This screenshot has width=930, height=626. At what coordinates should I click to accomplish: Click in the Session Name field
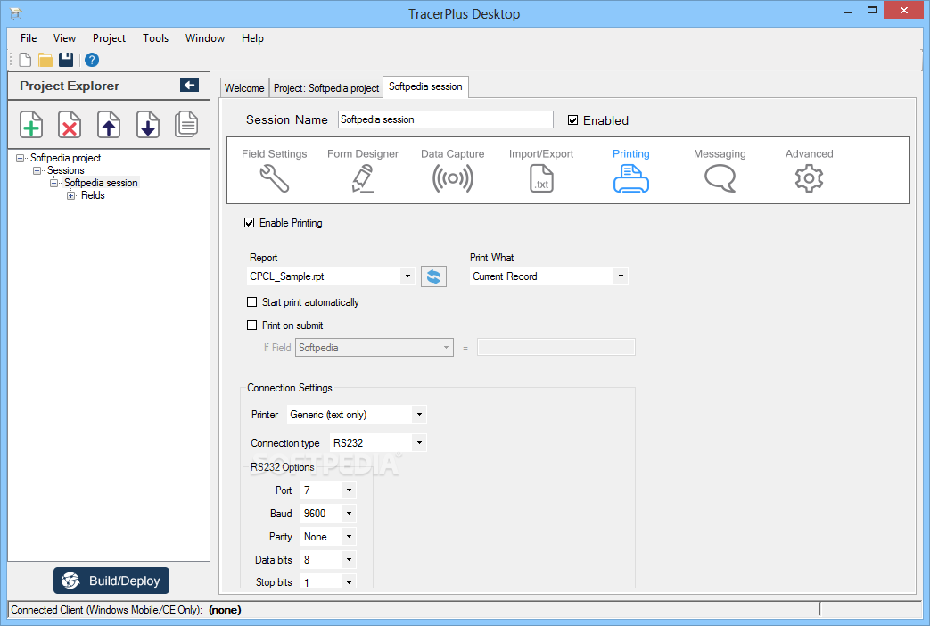(x=446, y=119)
